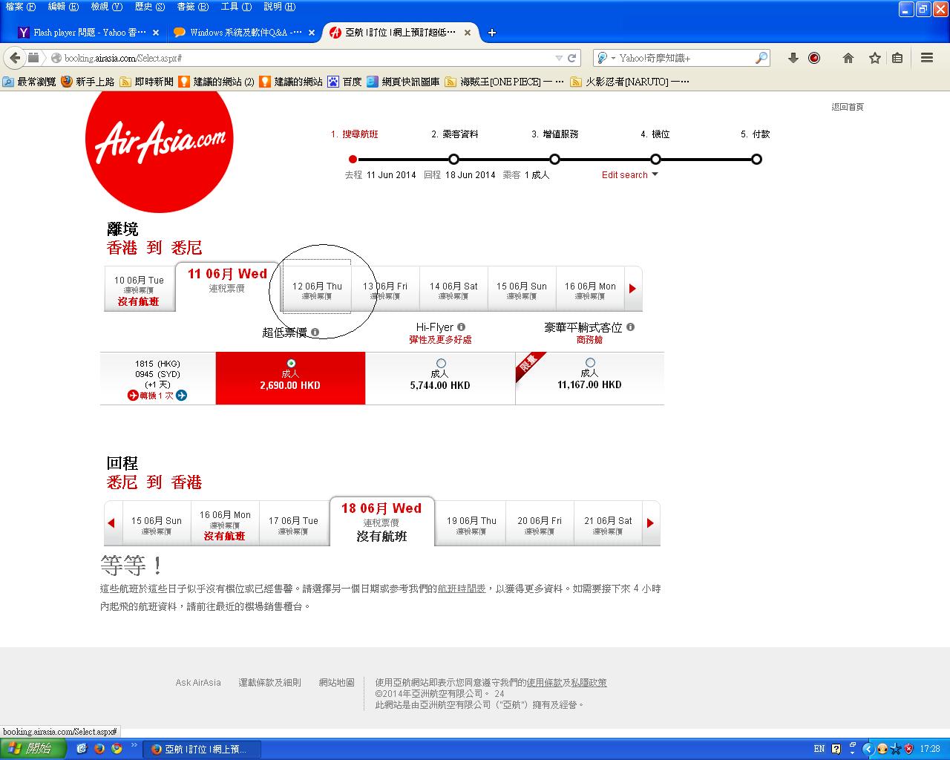950x760 pixels.
Task: Go back with the browser back arrow
Action: (x=16, y=58)
